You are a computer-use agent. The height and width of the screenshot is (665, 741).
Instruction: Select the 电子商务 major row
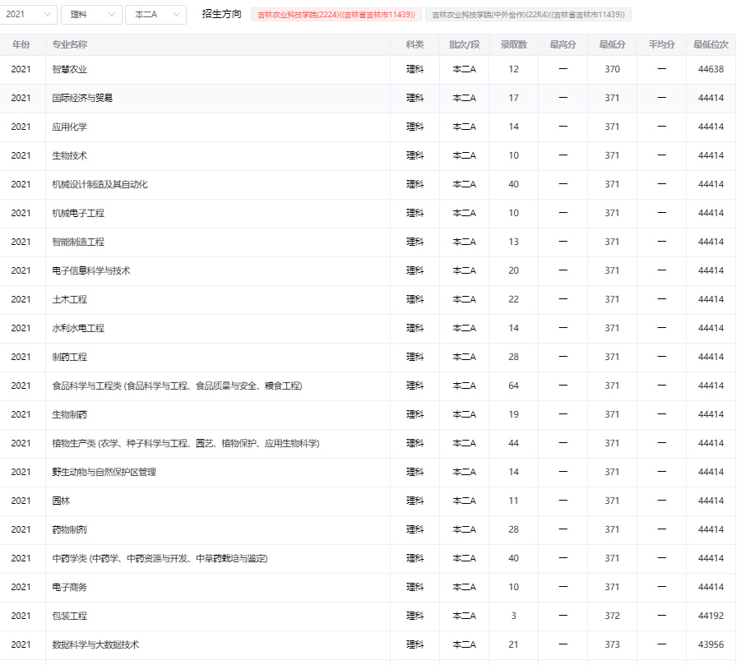pyautogui.click(x=368, y=588)
